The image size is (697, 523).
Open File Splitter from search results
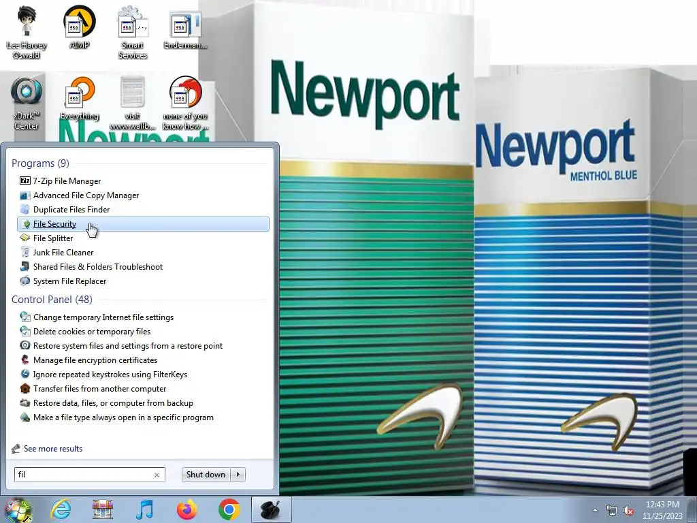point(143,238)
